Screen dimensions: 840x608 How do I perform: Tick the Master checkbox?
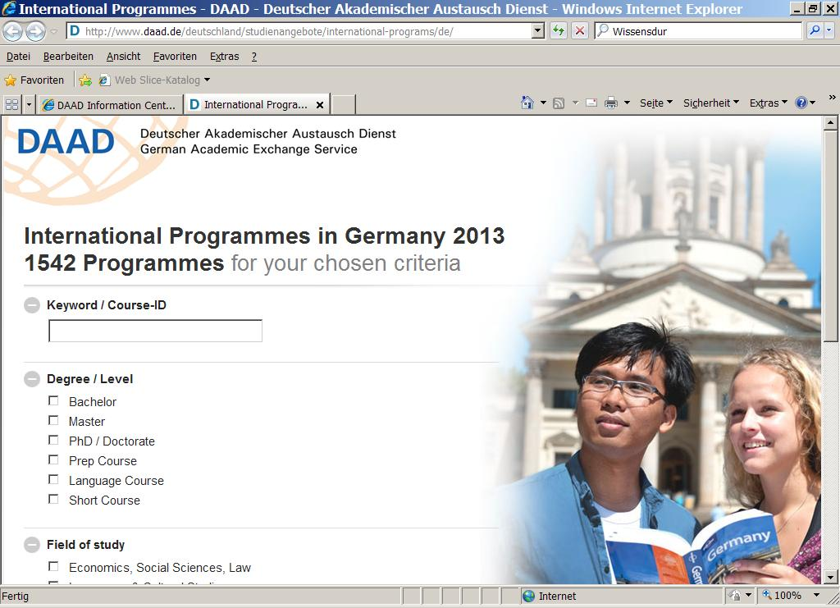coord(53,420)
